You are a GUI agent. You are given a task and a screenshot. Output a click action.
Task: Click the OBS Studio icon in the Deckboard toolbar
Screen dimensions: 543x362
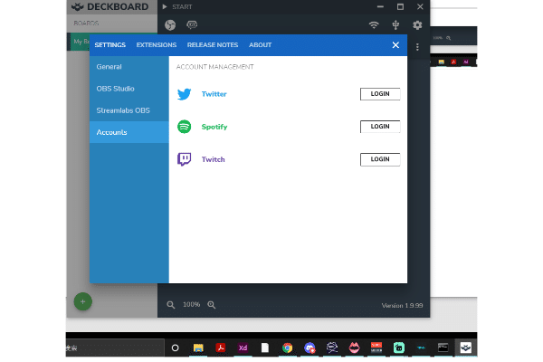pos(170,25)
